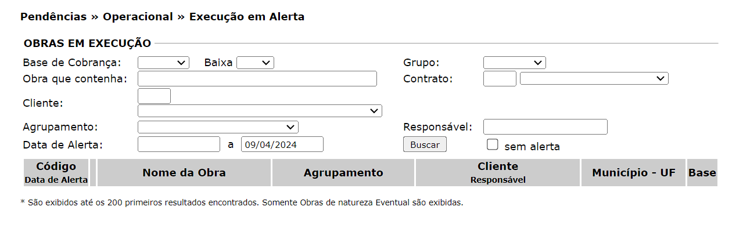This screenshot has height=239, width=743.
Task: Click the Buscar button
Action: tap(425, 144)
